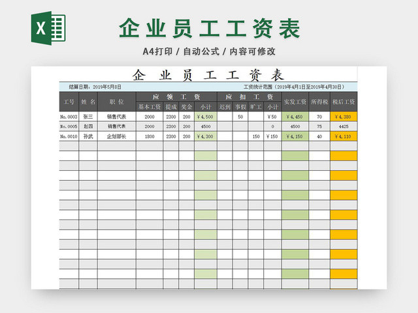Select the actual pay cell ¥4,450

coord(295,117)
